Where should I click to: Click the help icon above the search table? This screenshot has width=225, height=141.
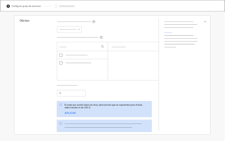pos(101,38)
